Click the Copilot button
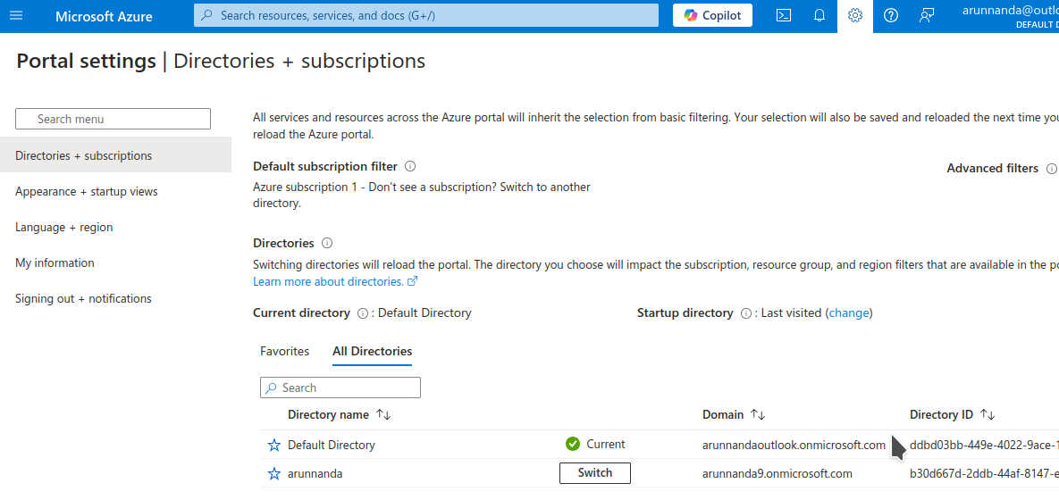The image size is (1059, 500). coord(712,16)
